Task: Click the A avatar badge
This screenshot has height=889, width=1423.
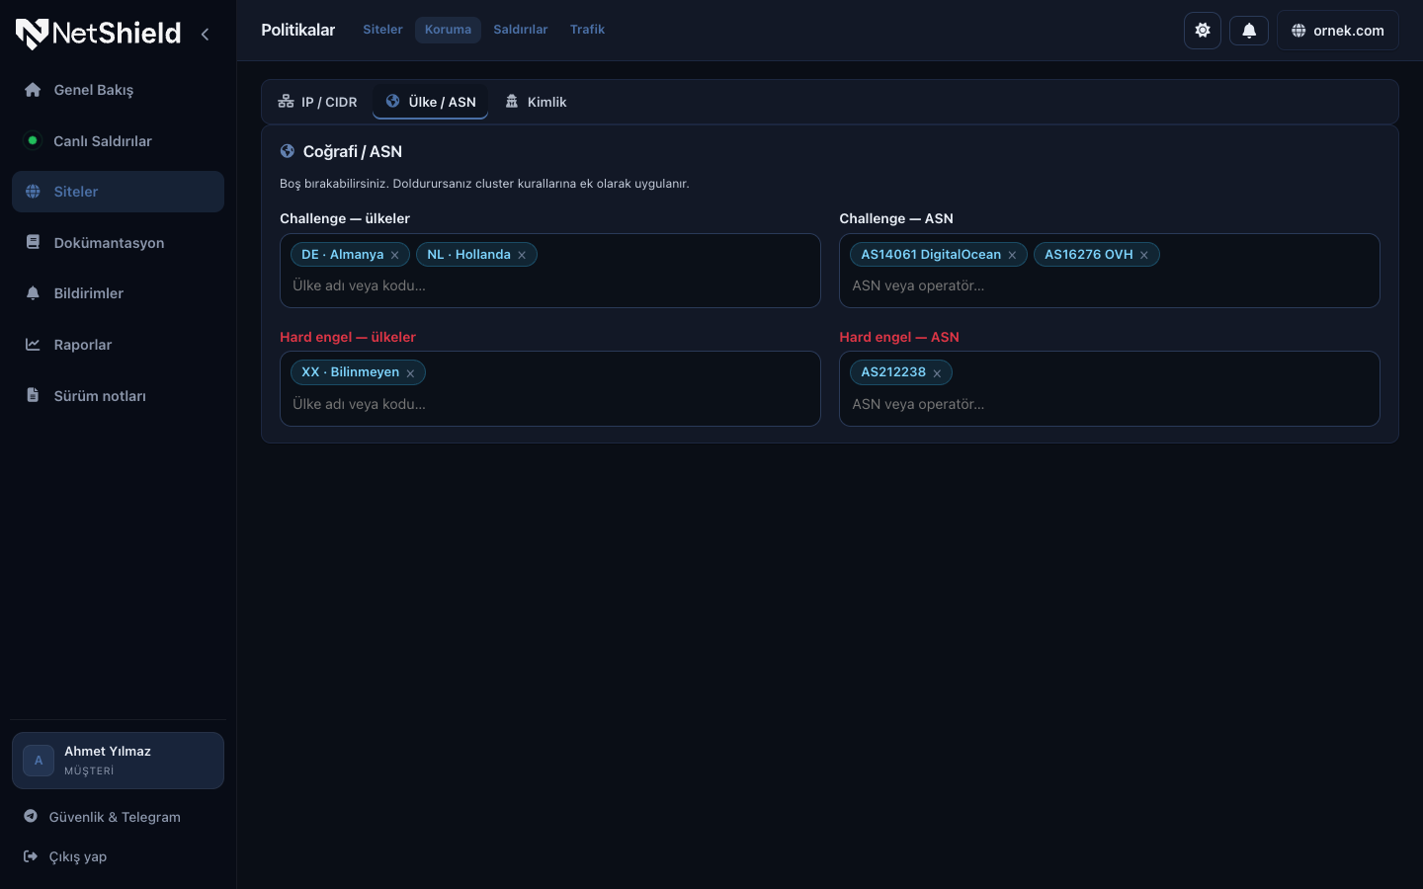Action: pos(39,761)
